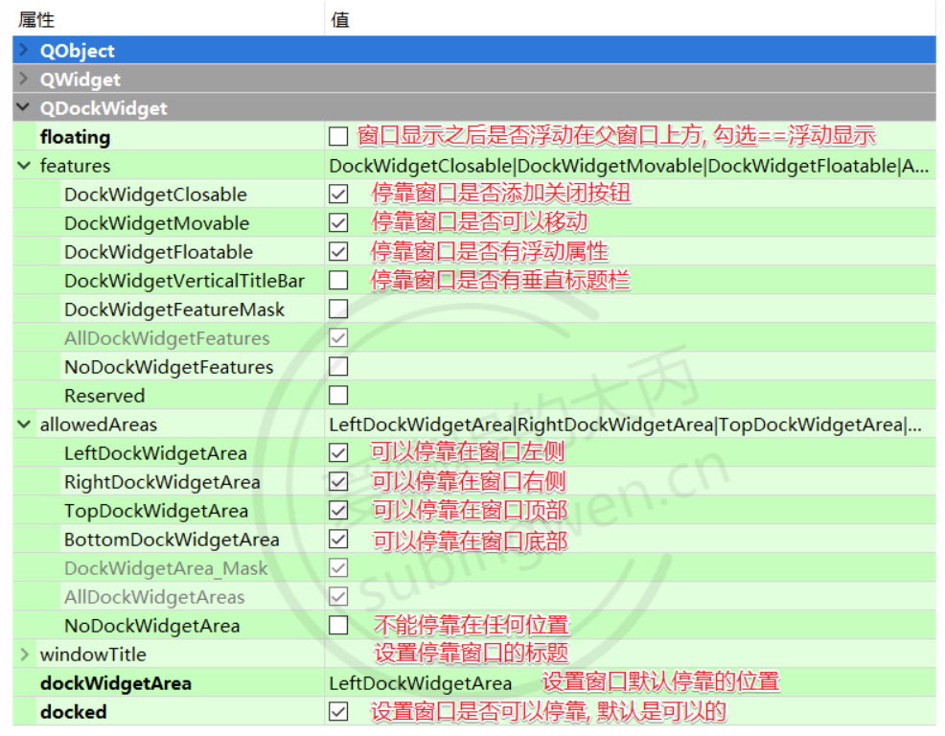Collapse the features property tree
This screenshot has height=736, width=945.
24,166
